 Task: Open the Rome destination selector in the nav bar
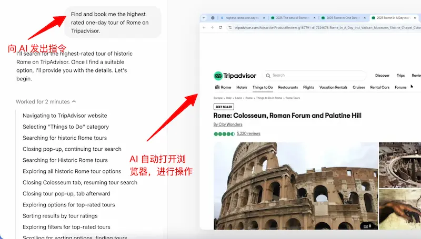tap(223, 87)
